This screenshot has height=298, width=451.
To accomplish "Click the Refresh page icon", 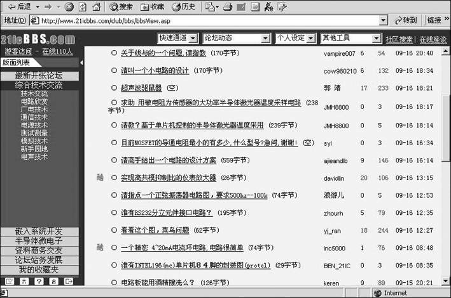I will (x=83, y=6).
